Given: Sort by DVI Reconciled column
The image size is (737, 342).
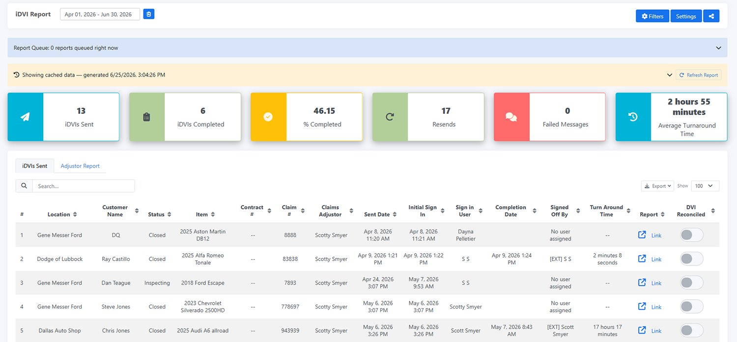Looking at the screenshot, I should (x=713, y=211).
